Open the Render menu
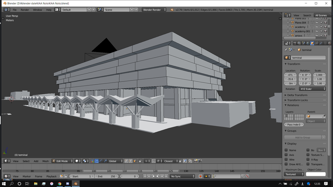Viewport: 333px width, 187px height. coord(25,10)
